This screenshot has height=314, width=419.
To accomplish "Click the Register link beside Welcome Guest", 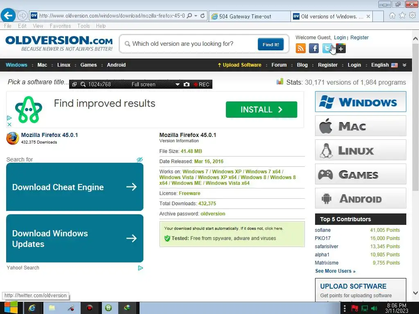I will (359, 38).
